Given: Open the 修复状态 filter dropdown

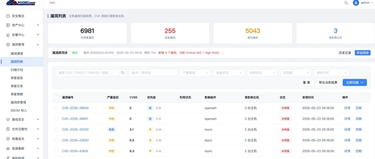Looking at the screenshot, I should 229,73.
